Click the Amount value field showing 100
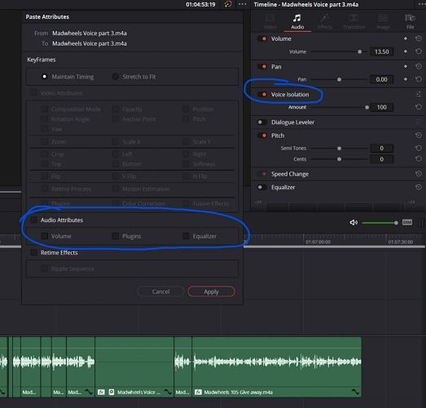 [x=381, y=107]
